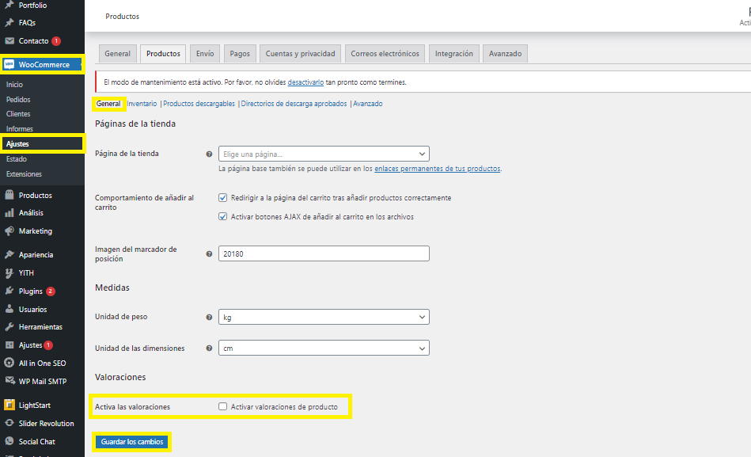Open Unidad de las dimensiones dropdown
751x457 pixels.
324,348
